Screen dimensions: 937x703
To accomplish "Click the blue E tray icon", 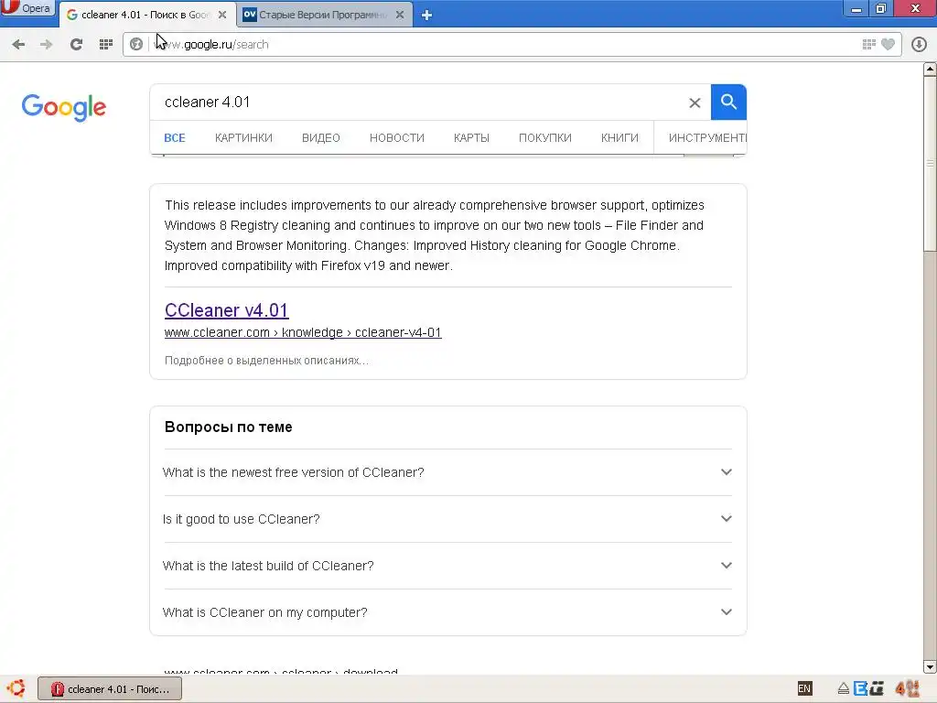I will pyautogui.click(x=860, y=688).
